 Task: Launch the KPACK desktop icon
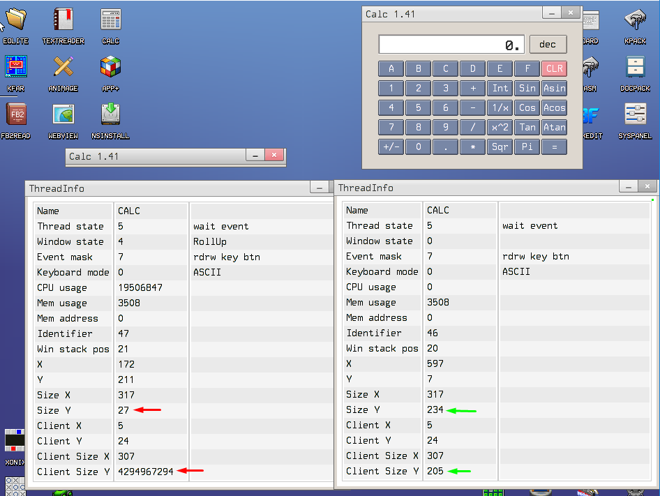(635, 20)
